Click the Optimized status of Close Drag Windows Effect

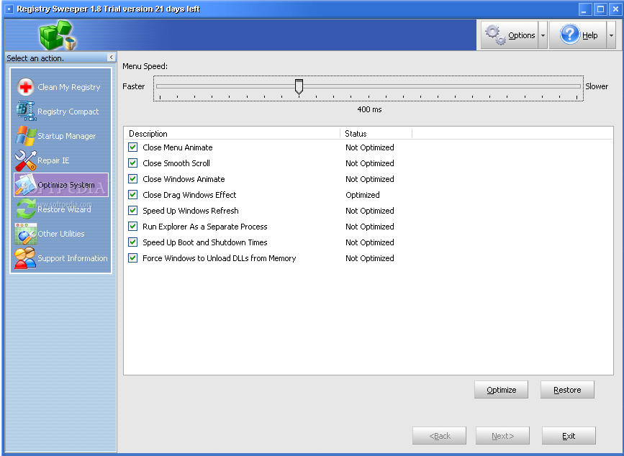(363, 195)
